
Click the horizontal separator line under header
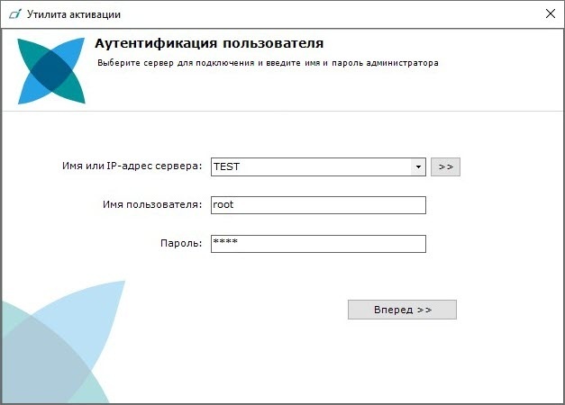(x=282, y=111)
